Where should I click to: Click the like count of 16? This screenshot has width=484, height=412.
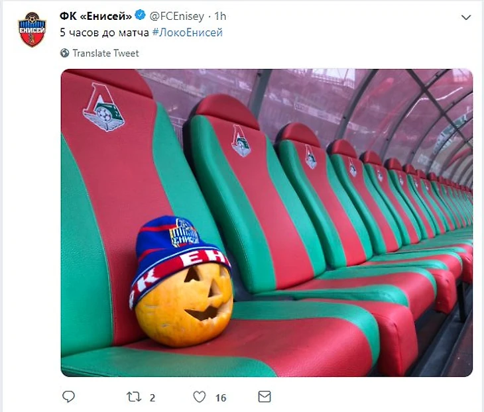(220, 397)
